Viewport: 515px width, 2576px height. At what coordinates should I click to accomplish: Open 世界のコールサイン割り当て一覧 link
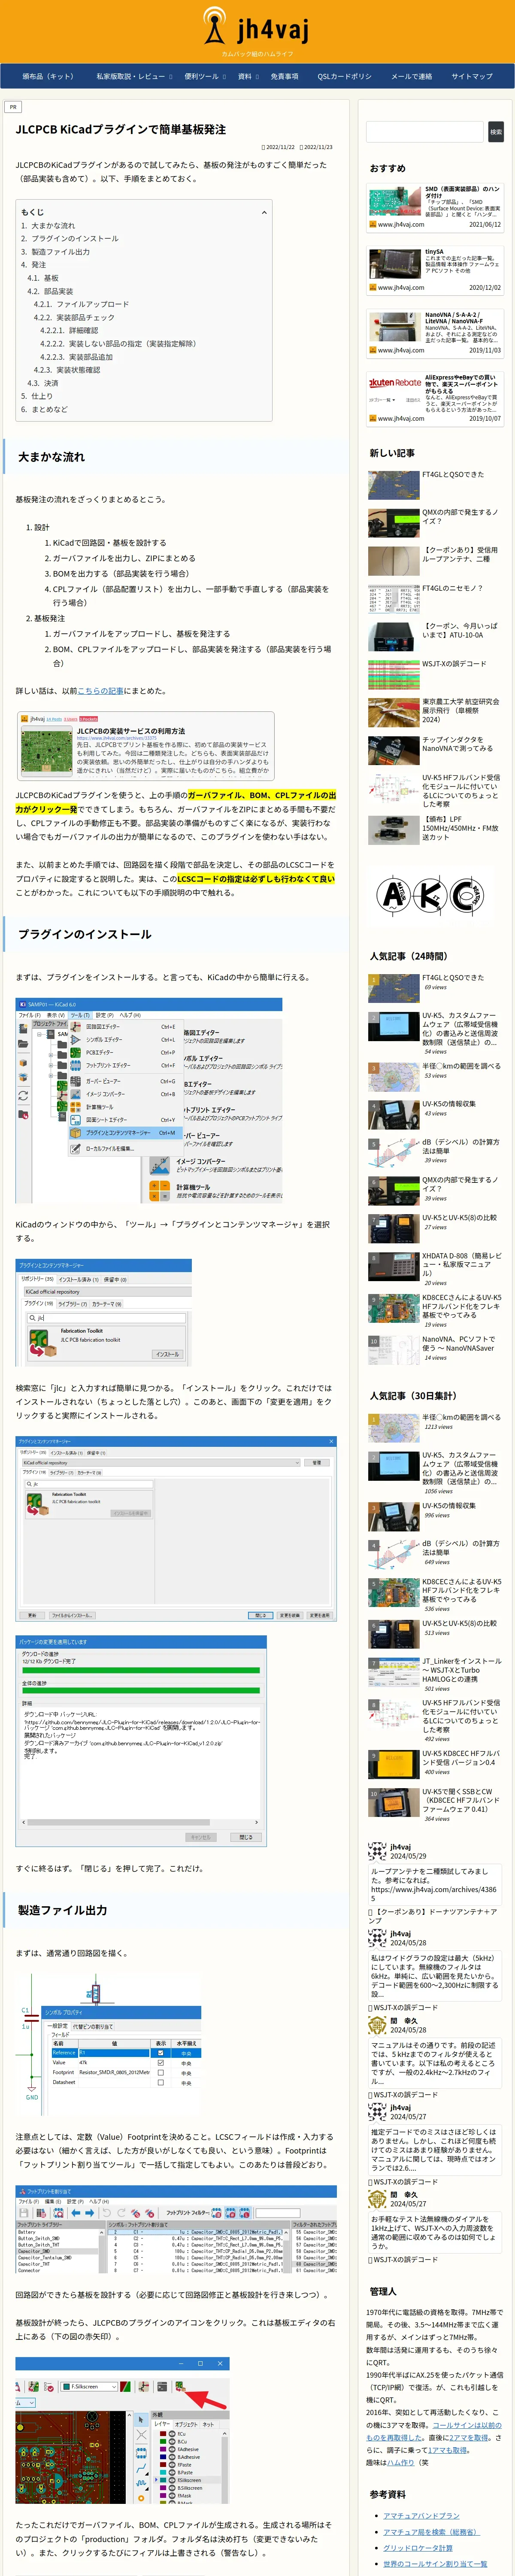click(x=435, y=2563)
